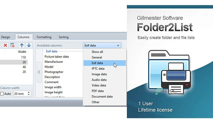Increase column width with spinner up arrow

tap(29, 93)
